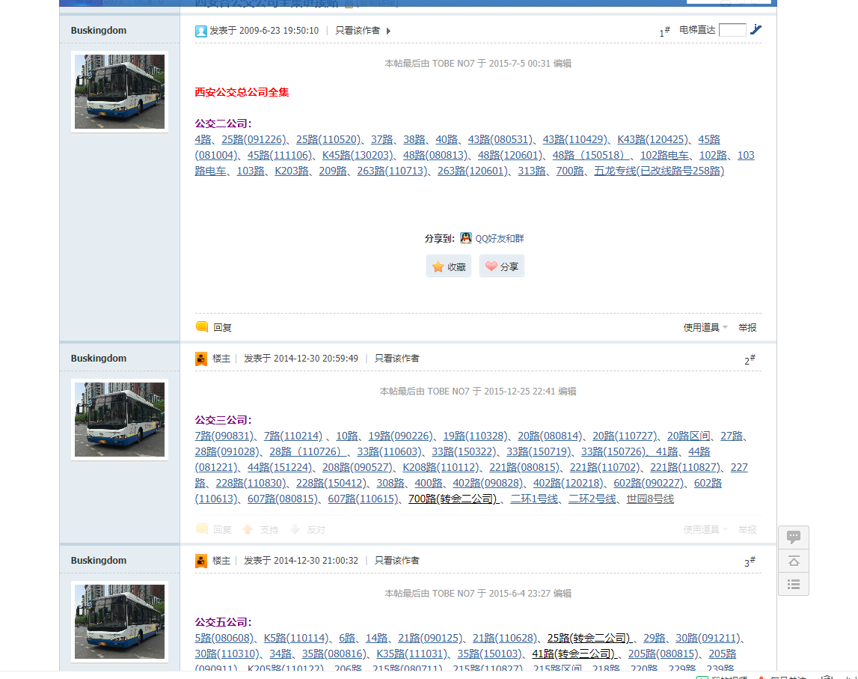This screenshot has height=679, width=858.
Task: Open the K208路(110112) link
Action: pos(441,468)
